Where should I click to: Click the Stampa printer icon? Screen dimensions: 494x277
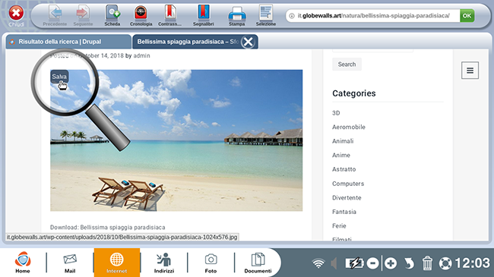tap(236, 15)
